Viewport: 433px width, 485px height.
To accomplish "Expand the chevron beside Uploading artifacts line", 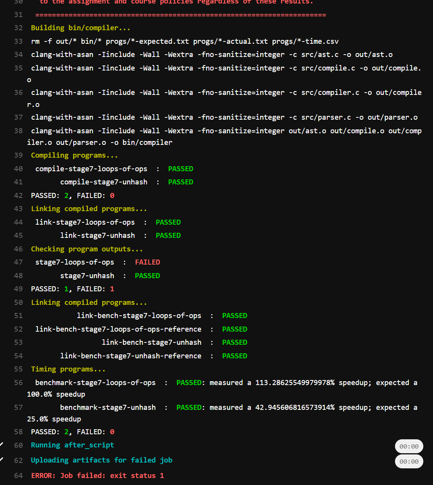I will click(x=2, y=459).
